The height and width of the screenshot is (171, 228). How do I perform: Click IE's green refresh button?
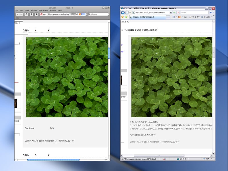coord(174,13)
